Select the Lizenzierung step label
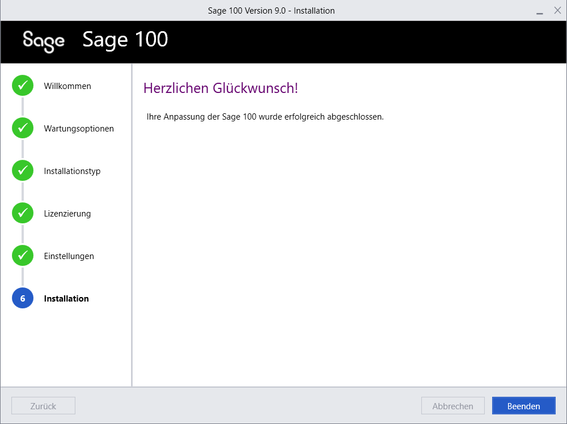The height and width of the screenshot is (424, 567). coord(67,214)
